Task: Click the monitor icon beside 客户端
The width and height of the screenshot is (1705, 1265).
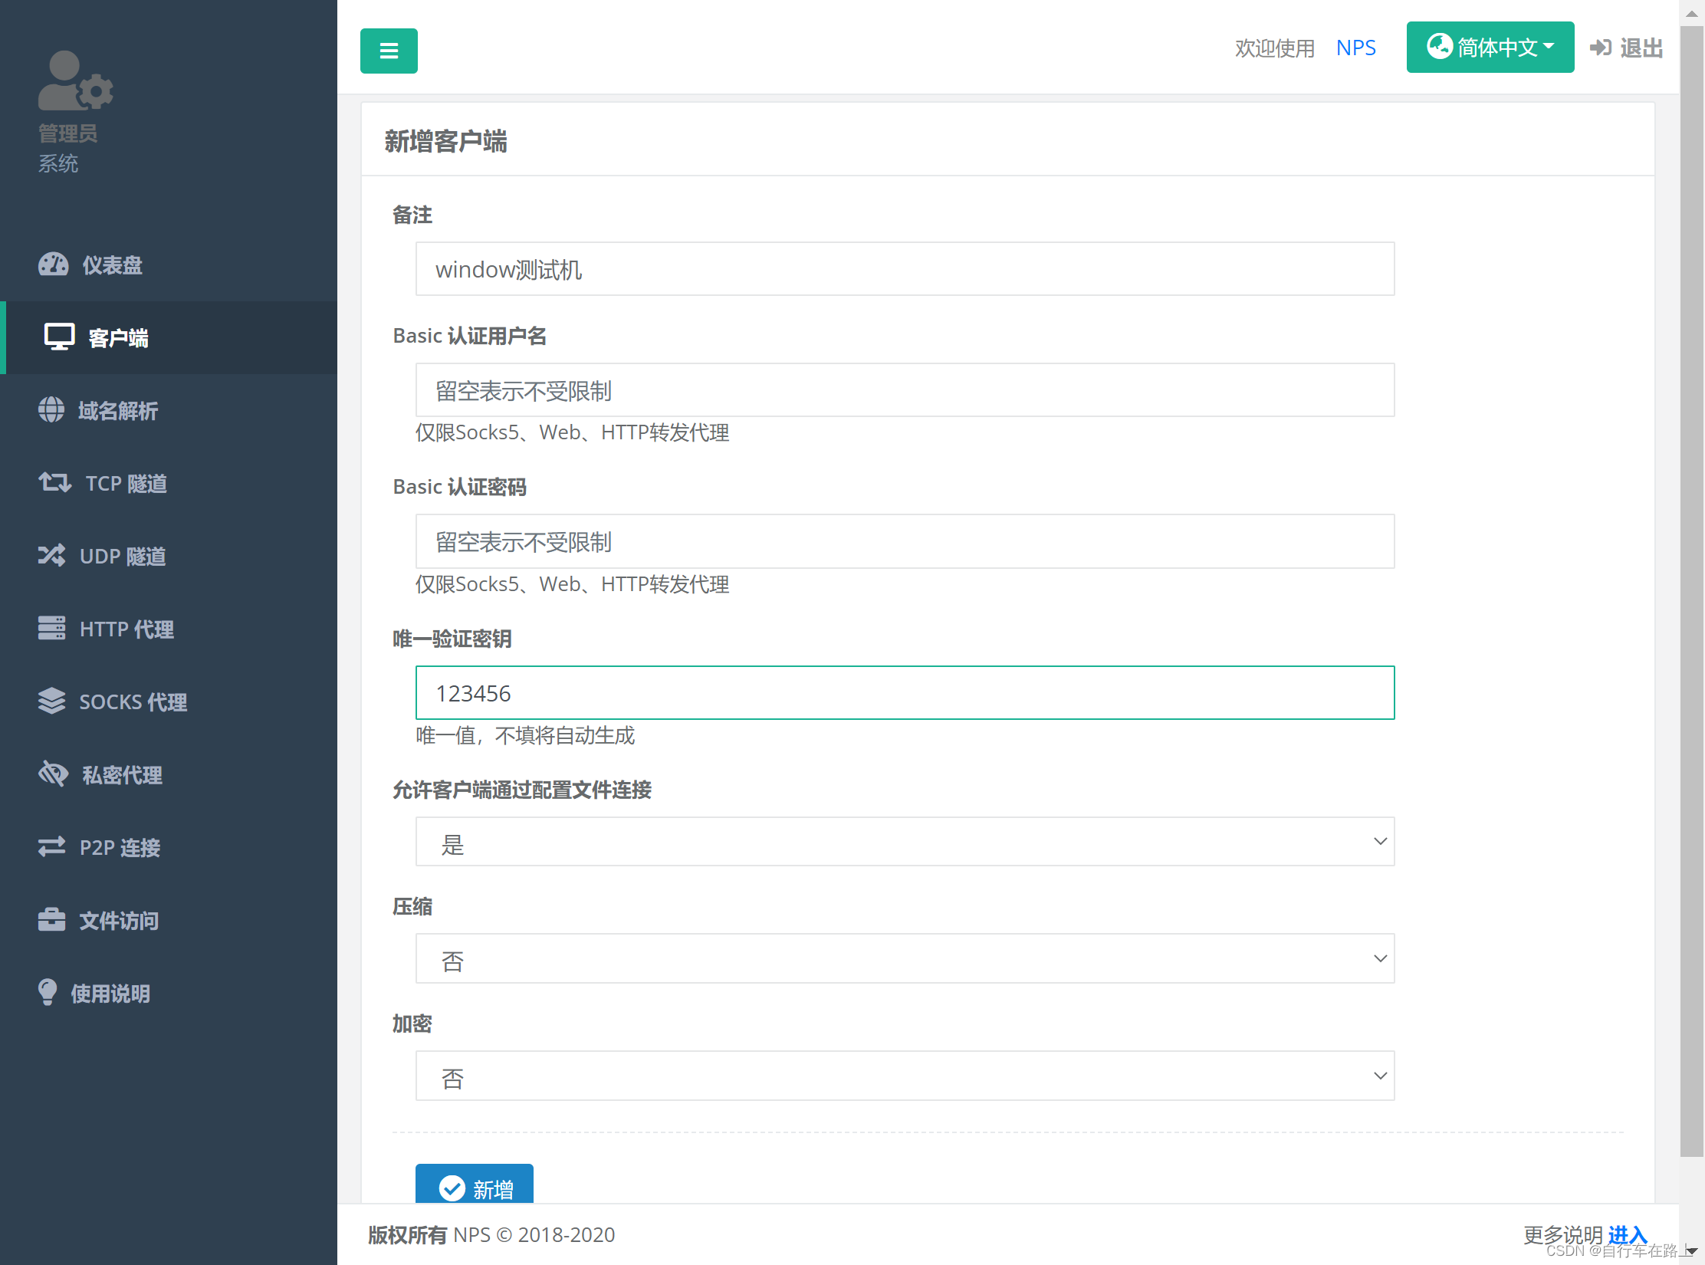Action: point(59,337)
